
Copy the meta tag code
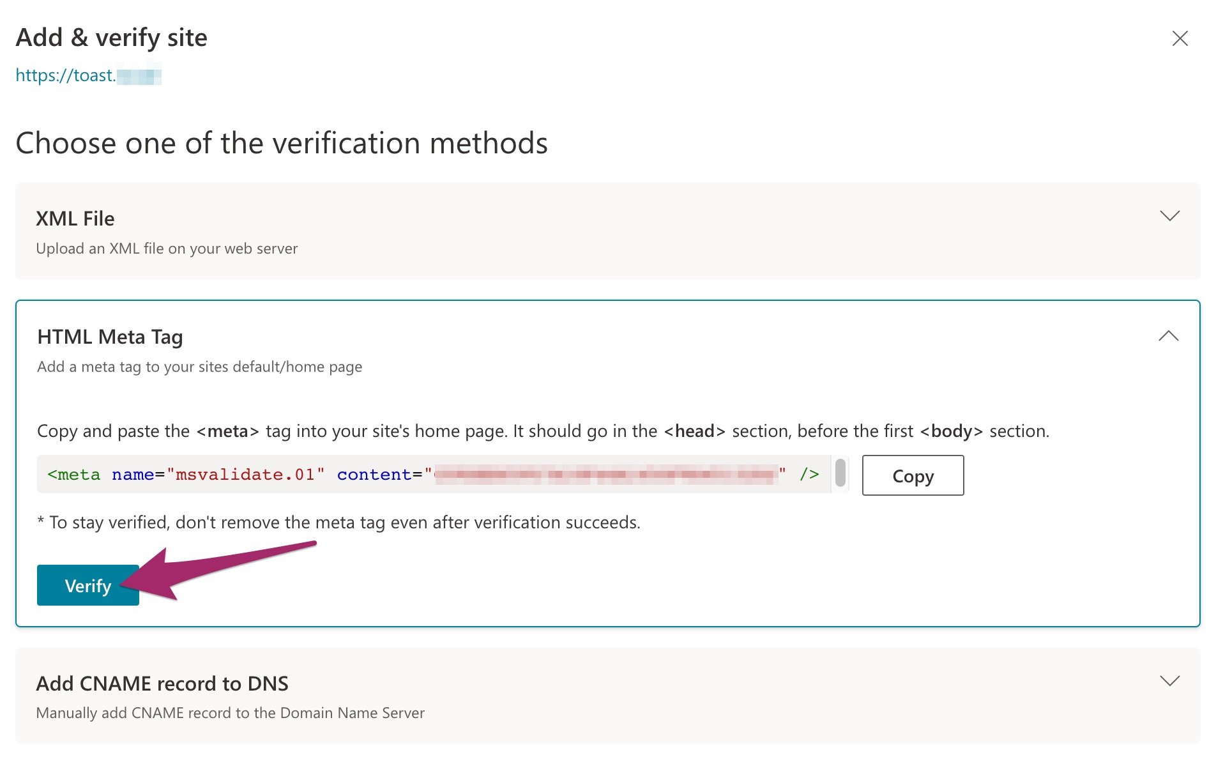click(912, 475)
